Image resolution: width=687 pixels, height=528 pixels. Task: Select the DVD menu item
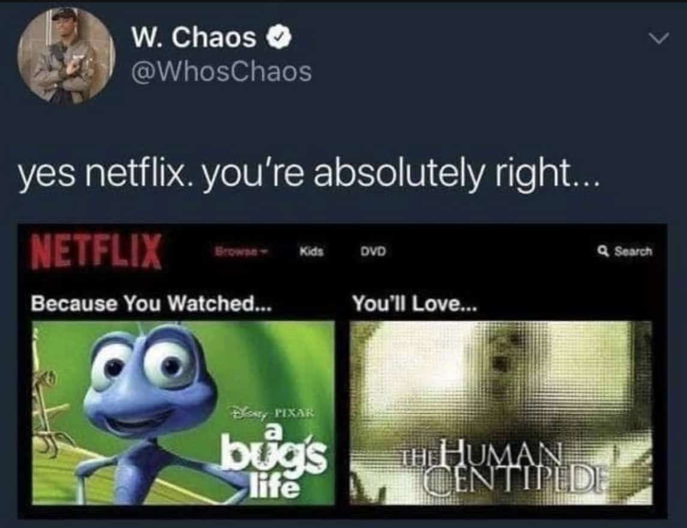pyautogui.click(x=373, y=251)
